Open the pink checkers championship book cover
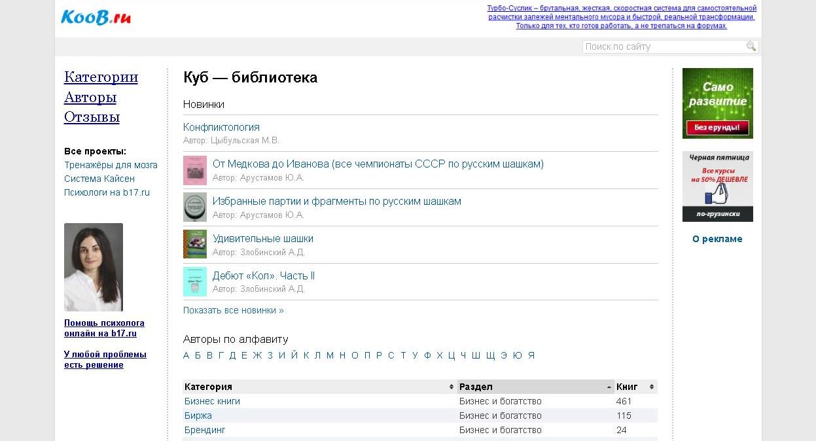 point(194,170)
